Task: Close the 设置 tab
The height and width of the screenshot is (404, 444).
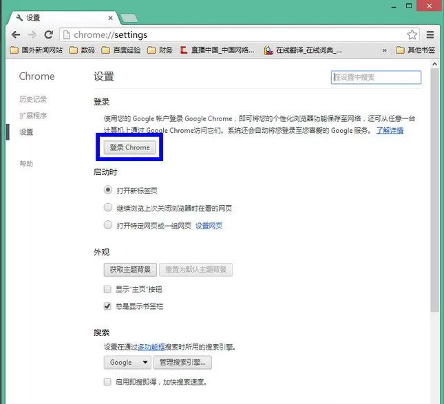Action: tap(110, 18)
